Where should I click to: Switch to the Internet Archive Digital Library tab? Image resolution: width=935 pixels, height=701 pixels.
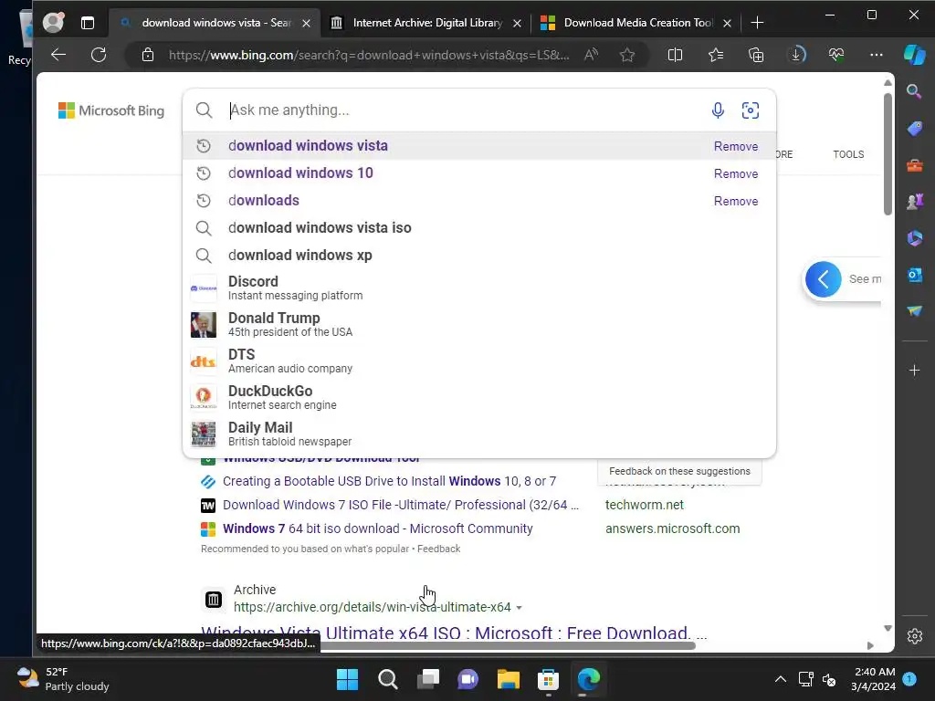click(x=427, y=23)
